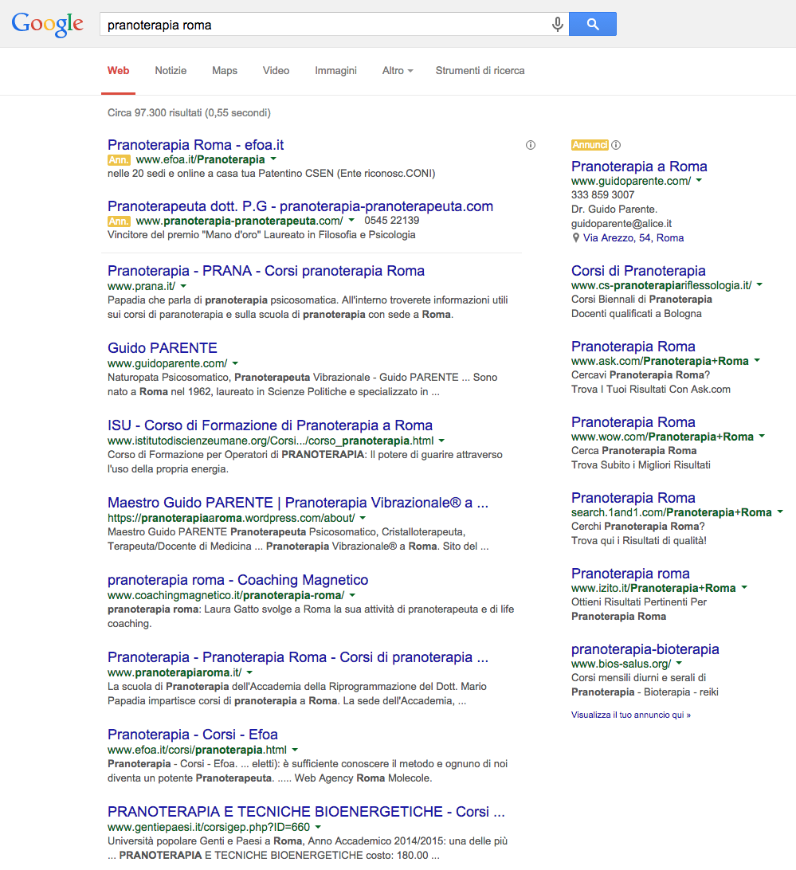Open PRANOTERAPIA E TECNICHE BIOENERGETICHE result

click(x=306, y=811)
